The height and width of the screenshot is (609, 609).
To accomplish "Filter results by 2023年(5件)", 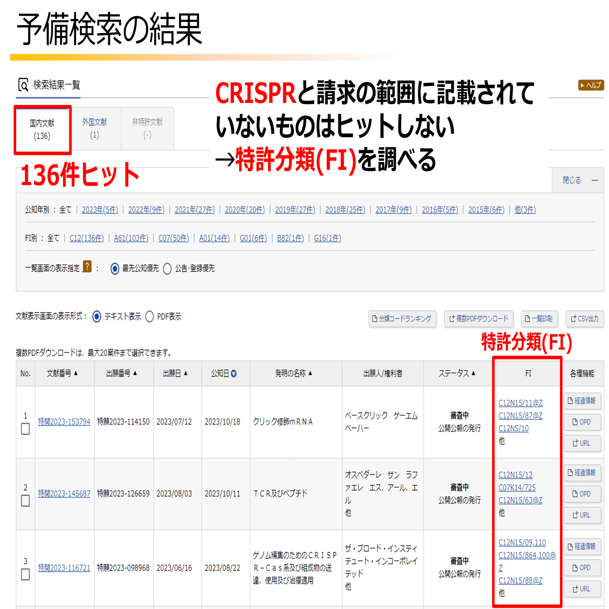I will coord(100,209).
